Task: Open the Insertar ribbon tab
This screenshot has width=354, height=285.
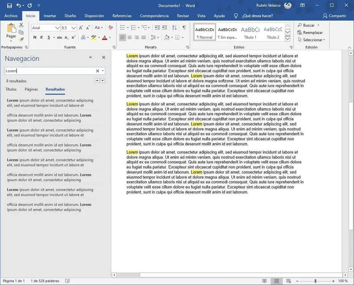Action: (50, 16)
